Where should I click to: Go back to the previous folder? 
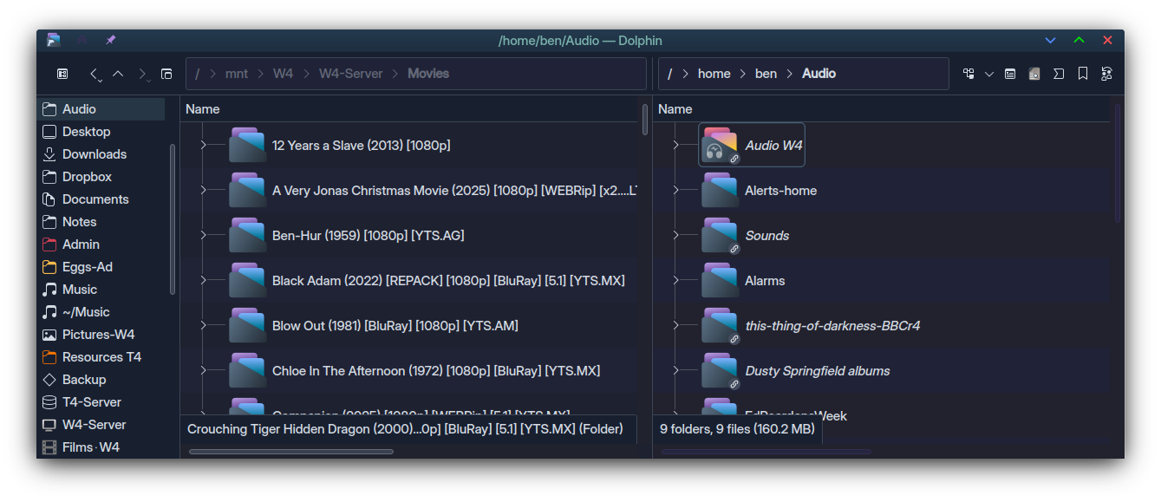tap(95, 75)
